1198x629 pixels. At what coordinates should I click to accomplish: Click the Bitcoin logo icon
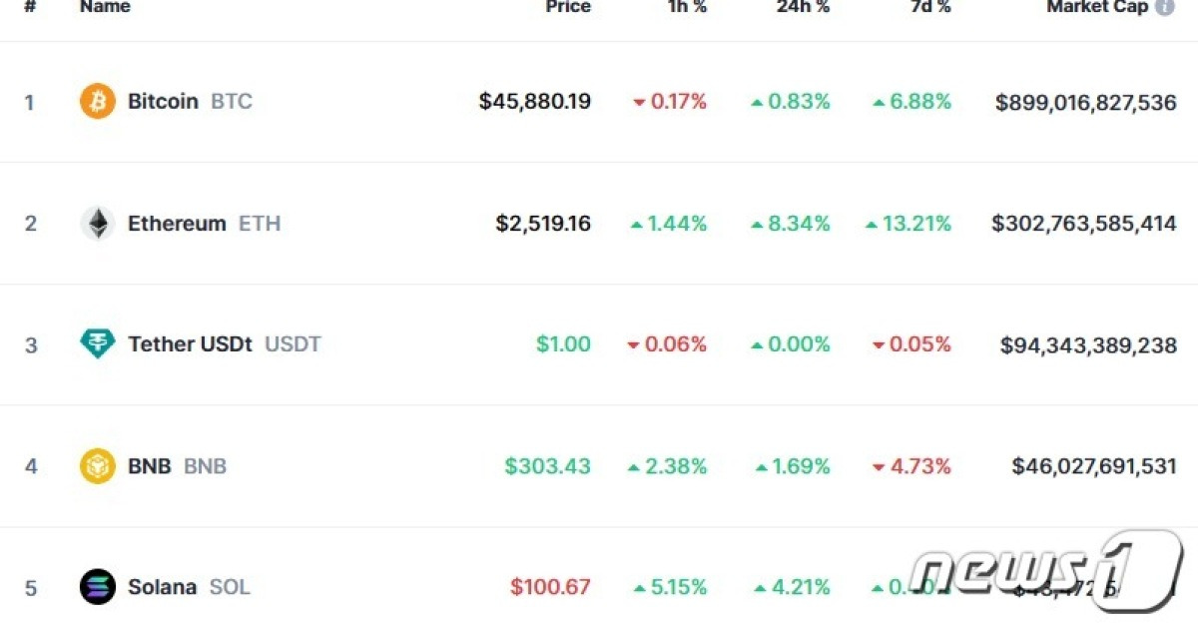click(97, 101)
